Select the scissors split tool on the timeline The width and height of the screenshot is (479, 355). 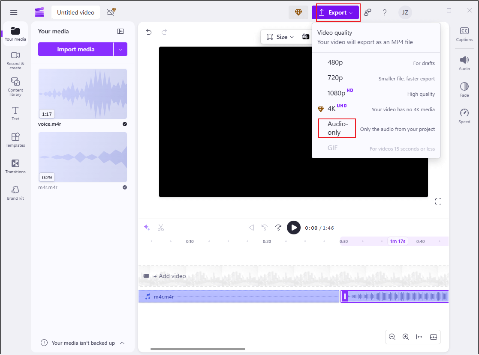pos(161,227)
